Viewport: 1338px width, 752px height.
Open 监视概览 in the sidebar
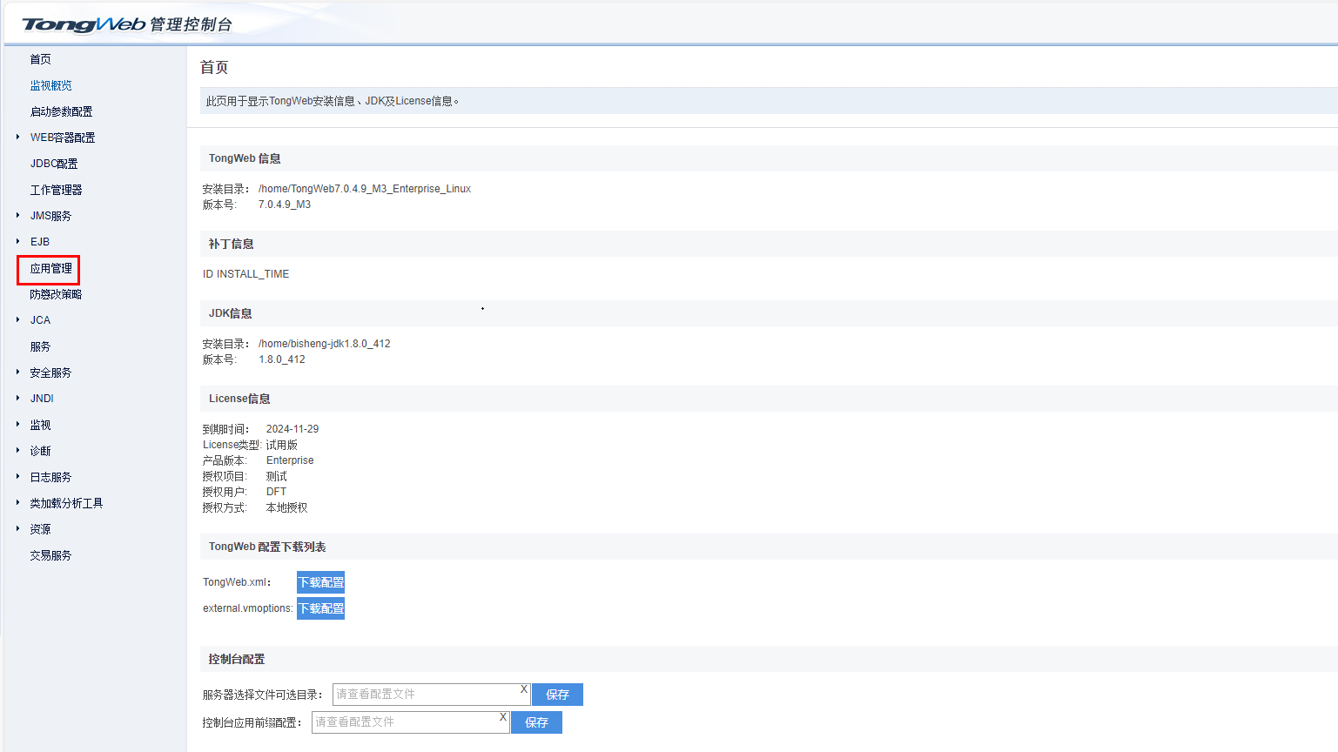click(x=50, y=85)
